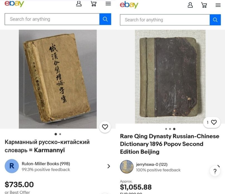
Task: Toggle watchlist heart on Popov dictionary listing
Action: tap(212, 122)
